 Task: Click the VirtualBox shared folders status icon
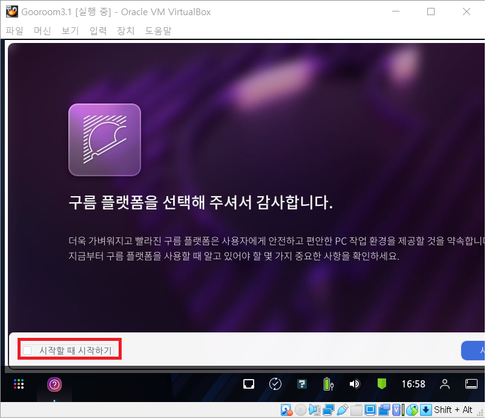click(356, 411)
